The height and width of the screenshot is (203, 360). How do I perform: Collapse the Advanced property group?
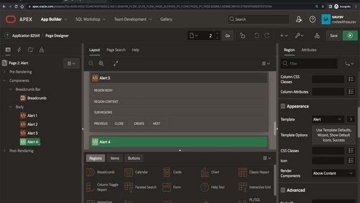coord(283,190)
